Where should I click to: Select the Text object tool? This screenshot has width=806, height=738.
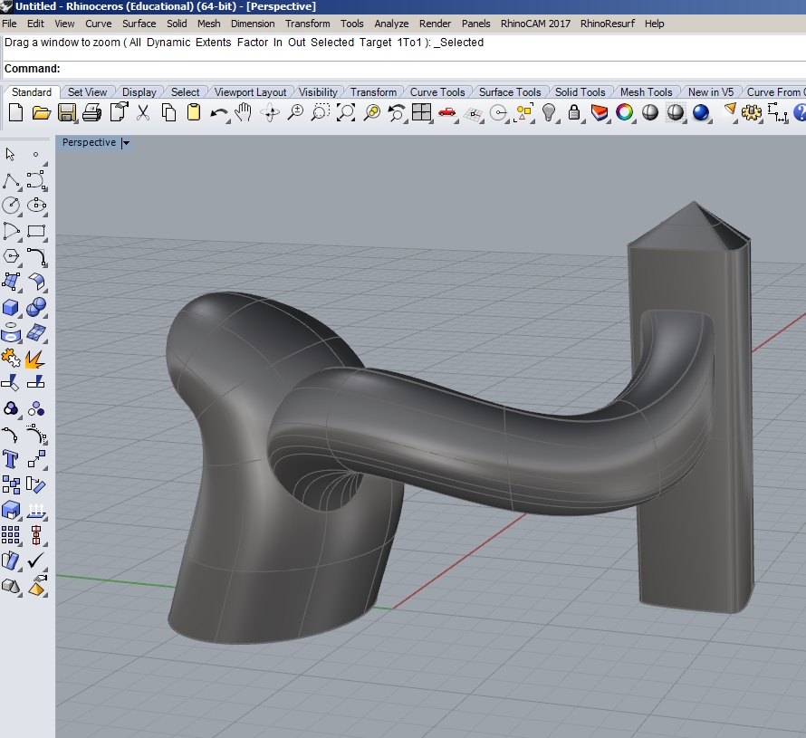[11, 459]
